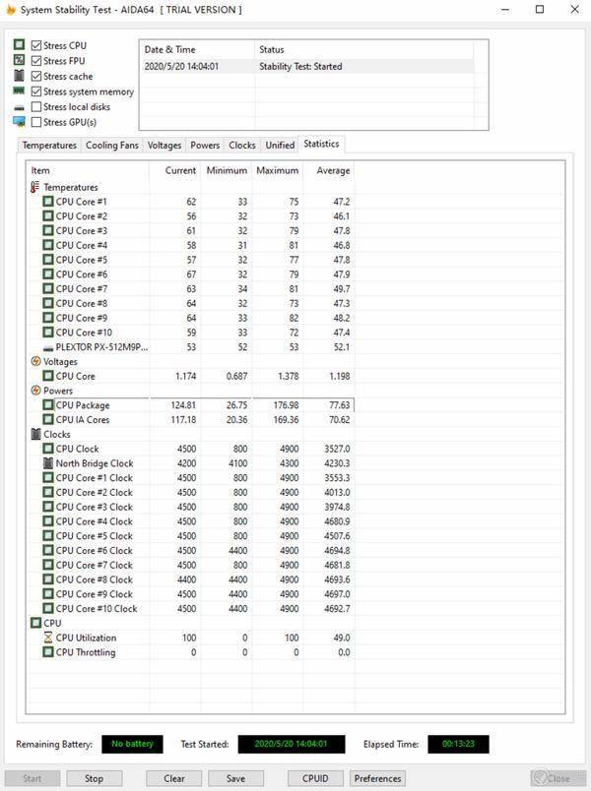
Task: Open the Cooling Fans tab
Action: (x=111, y=146)
